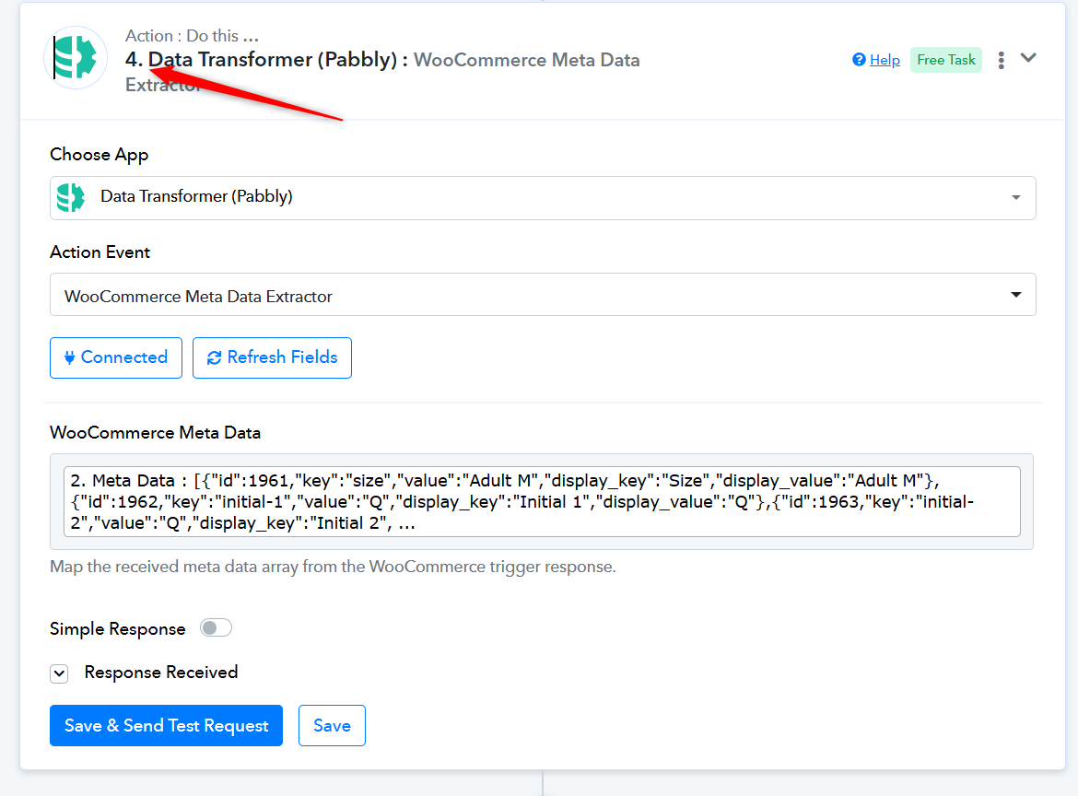Click the 'WooCommerce Meta Data' field label
1078x796 pixels.
156,433
